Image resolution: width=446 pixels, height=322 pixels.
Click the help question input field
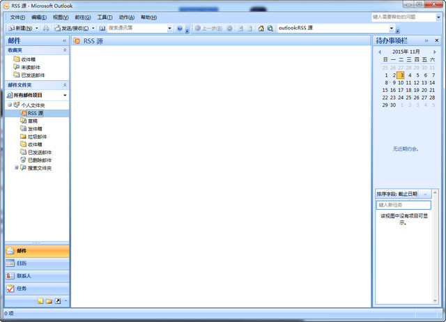403,17
